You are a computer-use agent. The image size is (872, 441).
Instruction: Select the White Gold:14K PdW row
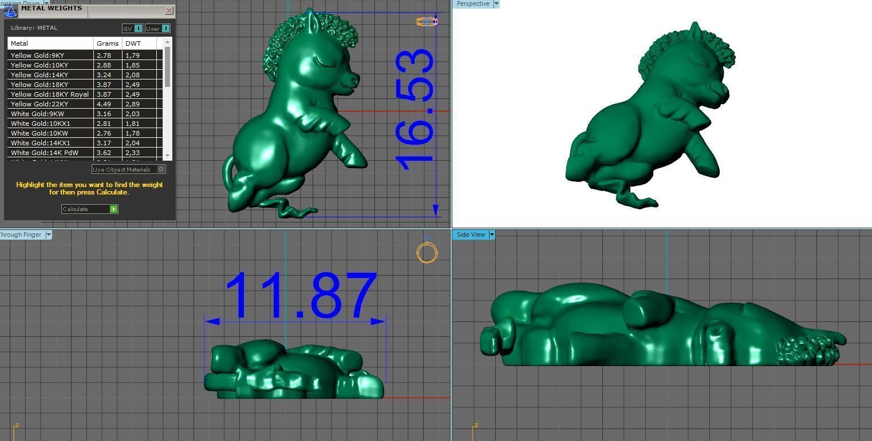[85, 153]
